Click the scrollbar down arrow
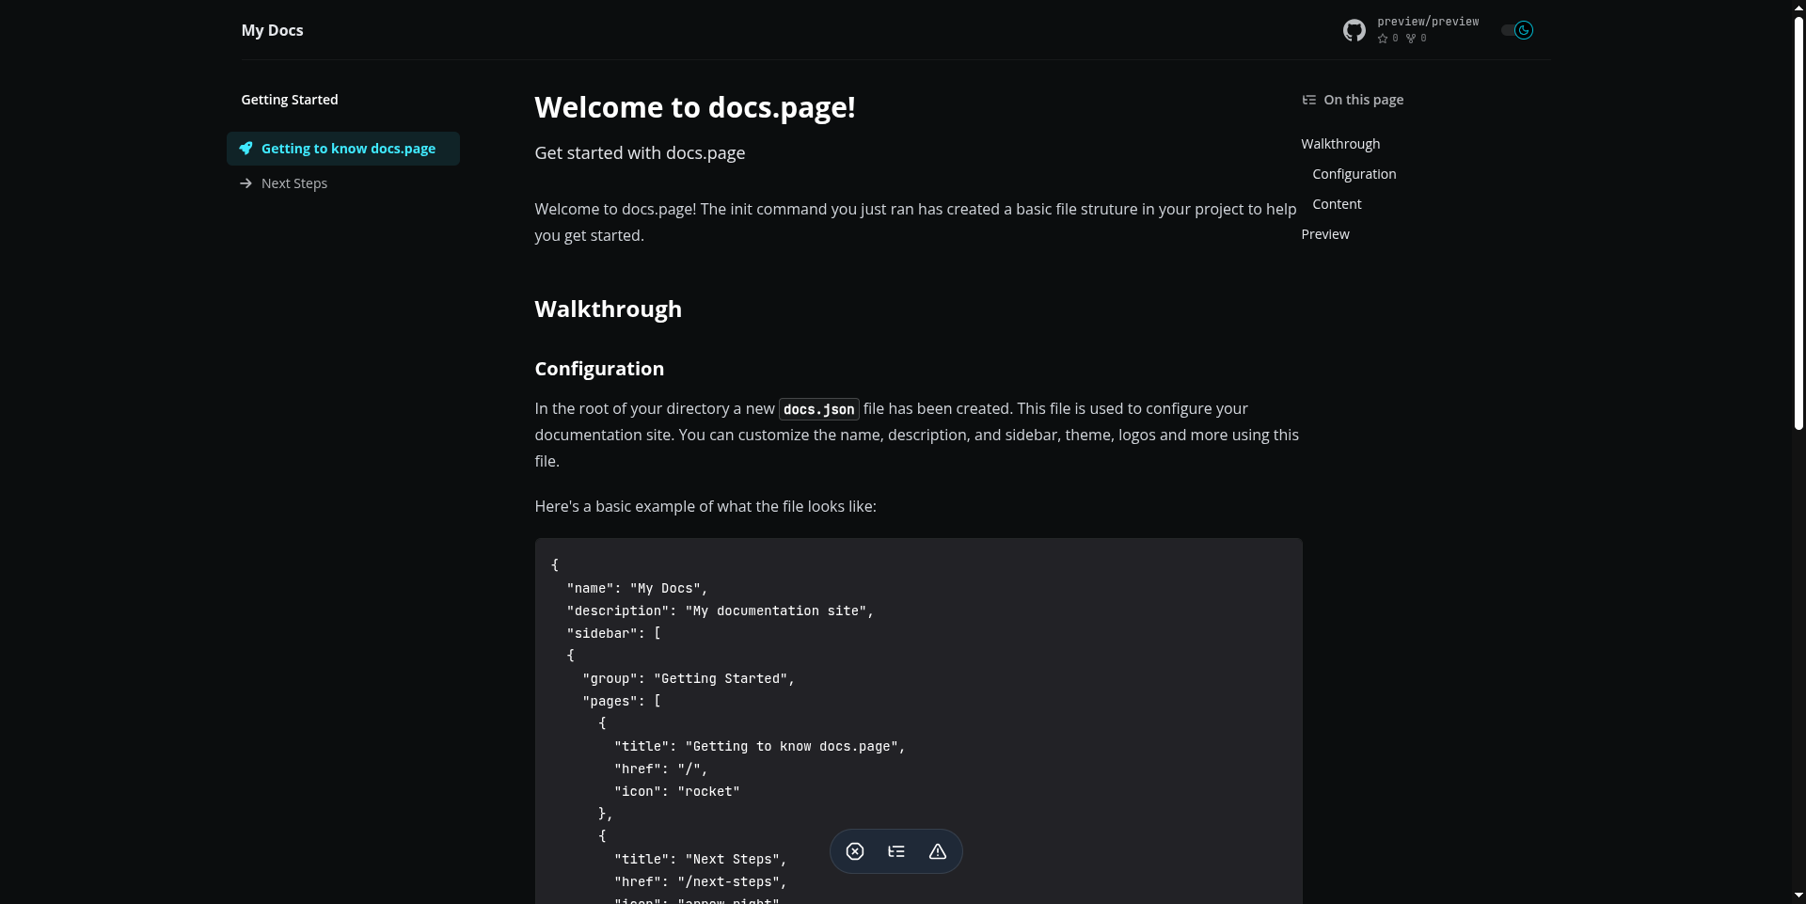This screenshot has height=904, width=1806. [x=1798, y=896]
